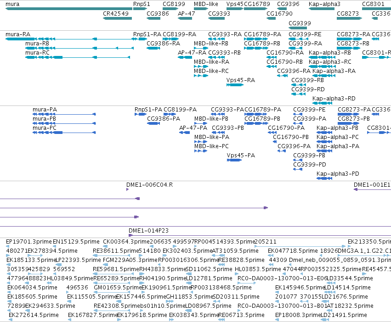Select the mura-RA transcript label

(x=18, y=34)
